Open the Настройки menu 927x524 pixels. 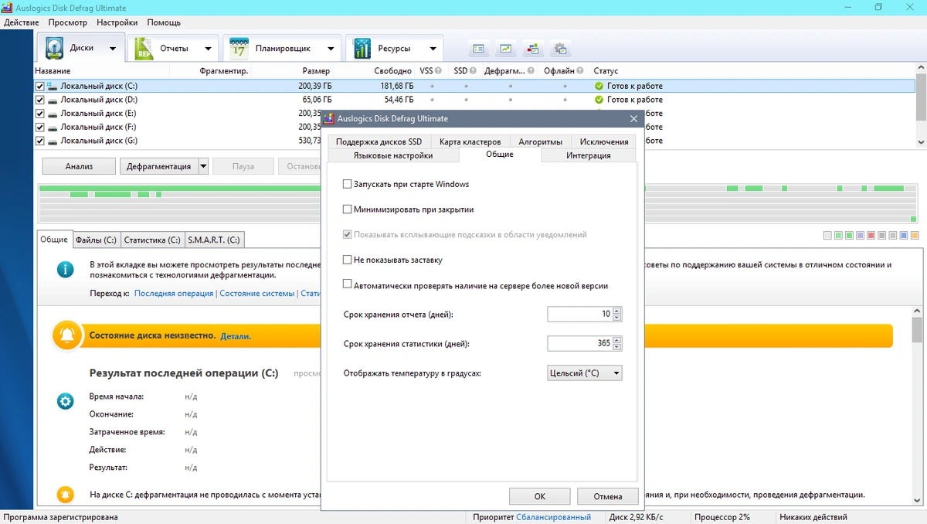[x=117, y=22]
